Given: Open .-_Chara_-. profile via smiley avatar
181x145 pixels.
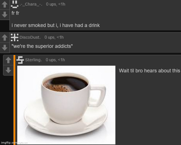Looking at the screenshot, I should [x=15, y=4].
